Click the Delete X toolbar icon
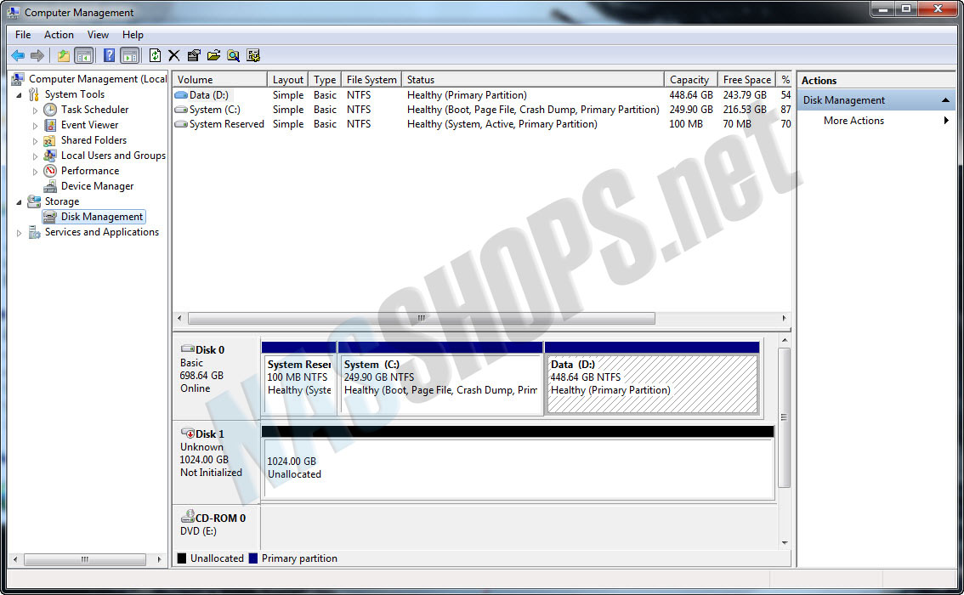 [174, 56]
